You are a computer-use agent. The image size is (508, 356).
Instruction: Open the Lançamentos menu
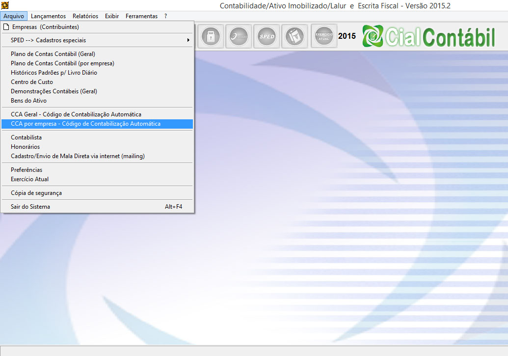[x=48, y=16]
